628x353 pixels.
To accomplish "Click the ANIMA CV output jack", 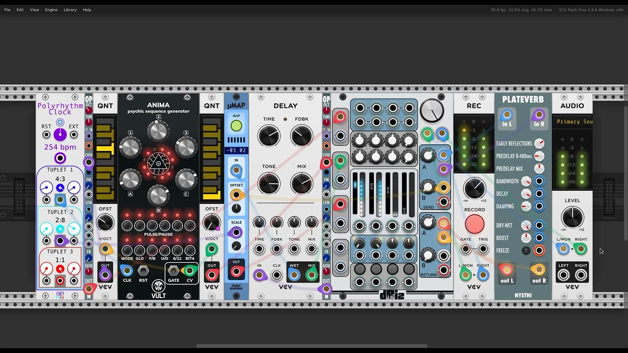I will point(189,271).
